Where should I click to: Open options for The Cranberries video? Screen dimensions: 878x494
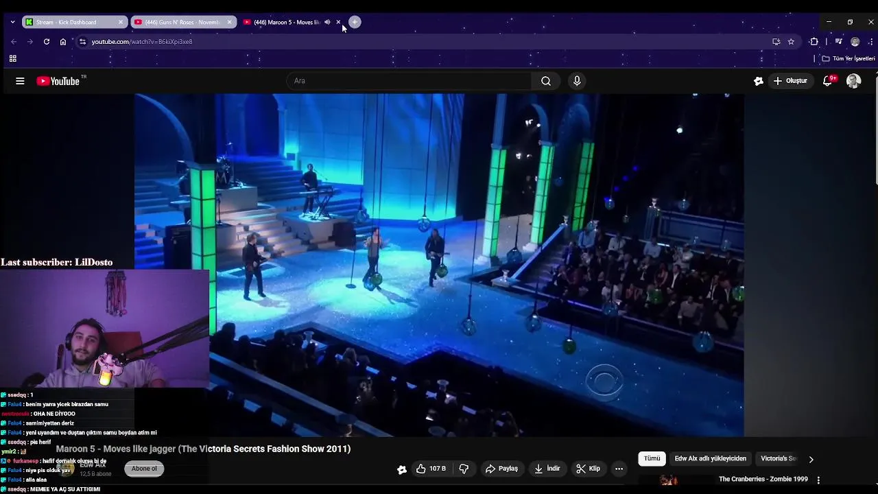coord(818,480)
